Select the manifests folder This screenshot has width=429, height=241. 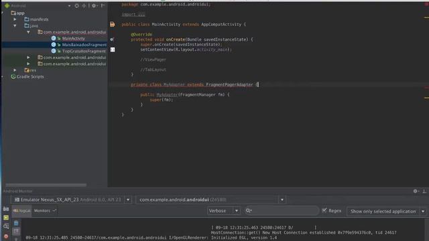point(36,19)
